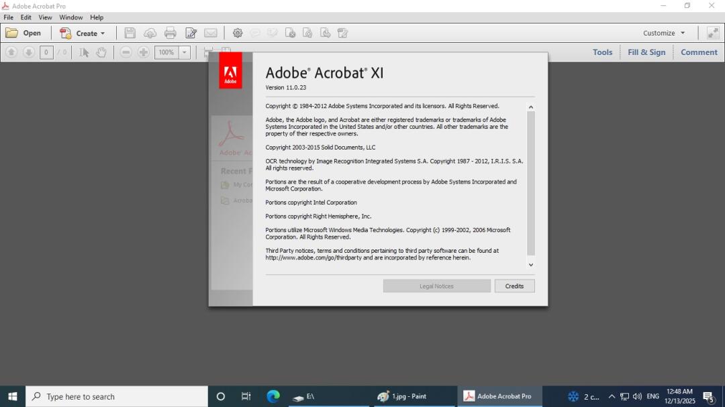
Task: Click the scroll down arrow in the About text
Action: 531,265
